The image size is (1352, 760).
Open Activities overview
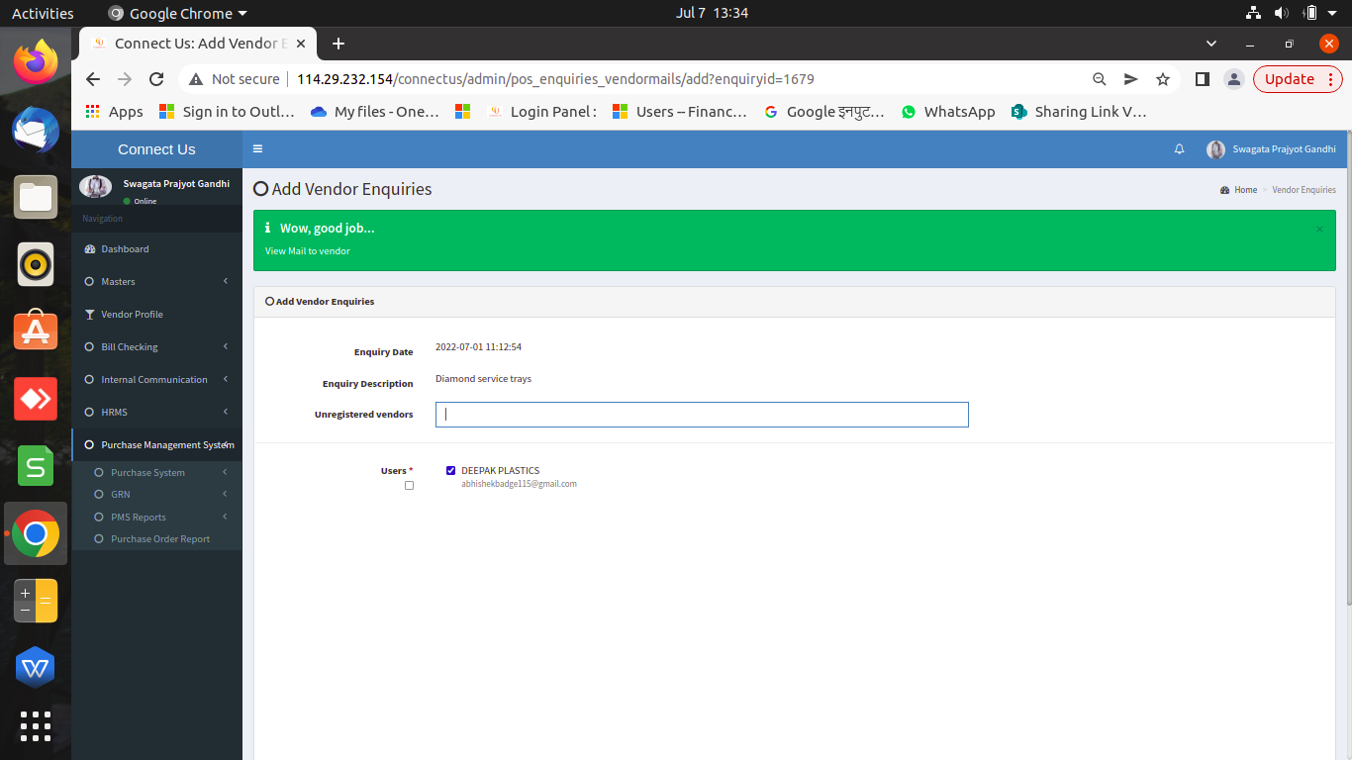[43, 14]
